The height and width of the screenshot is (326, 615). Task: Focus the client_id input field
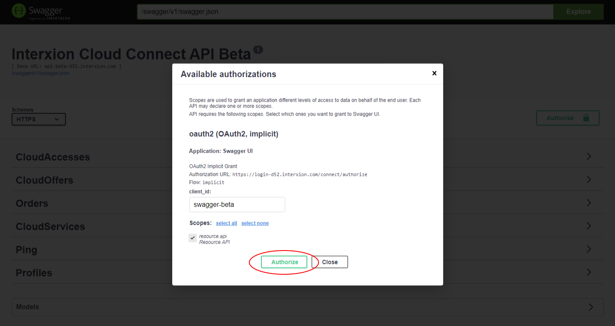237,205
